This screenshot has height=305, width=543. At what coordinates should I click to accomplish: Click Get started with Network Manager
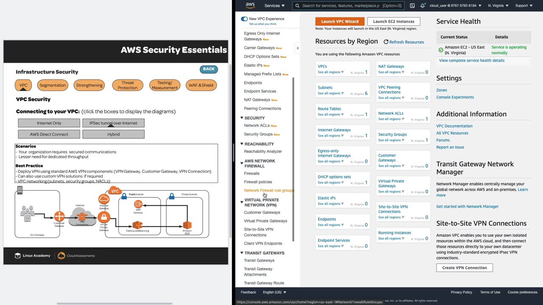pos(467,206)
